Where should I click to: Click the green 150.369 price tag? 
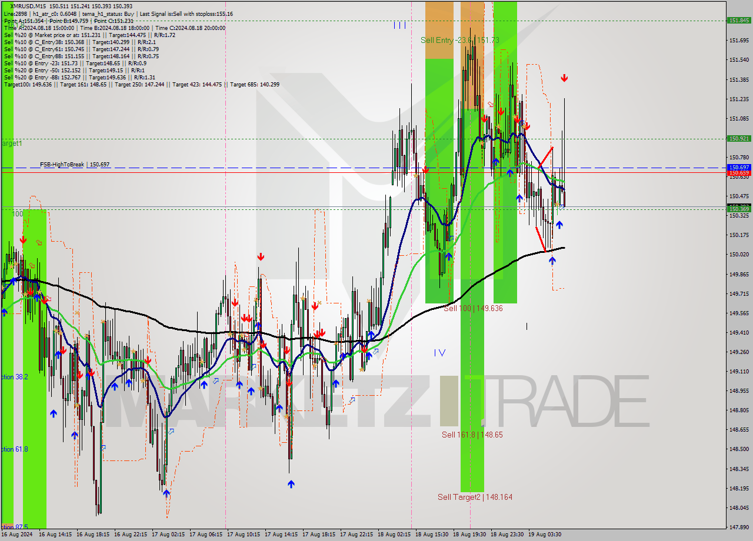coord(739,209)
